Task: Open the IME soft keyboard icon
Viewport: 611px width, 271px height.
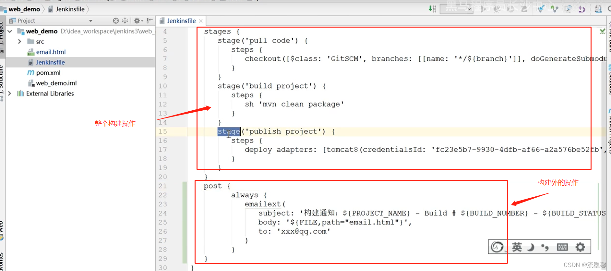Action: point(562,247)
